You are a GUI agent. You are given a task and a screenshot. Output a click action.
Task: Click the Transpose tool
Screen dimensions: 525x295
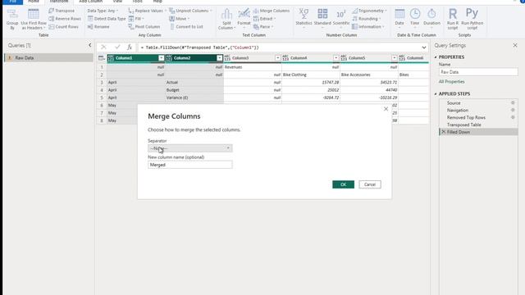point(62,11)
